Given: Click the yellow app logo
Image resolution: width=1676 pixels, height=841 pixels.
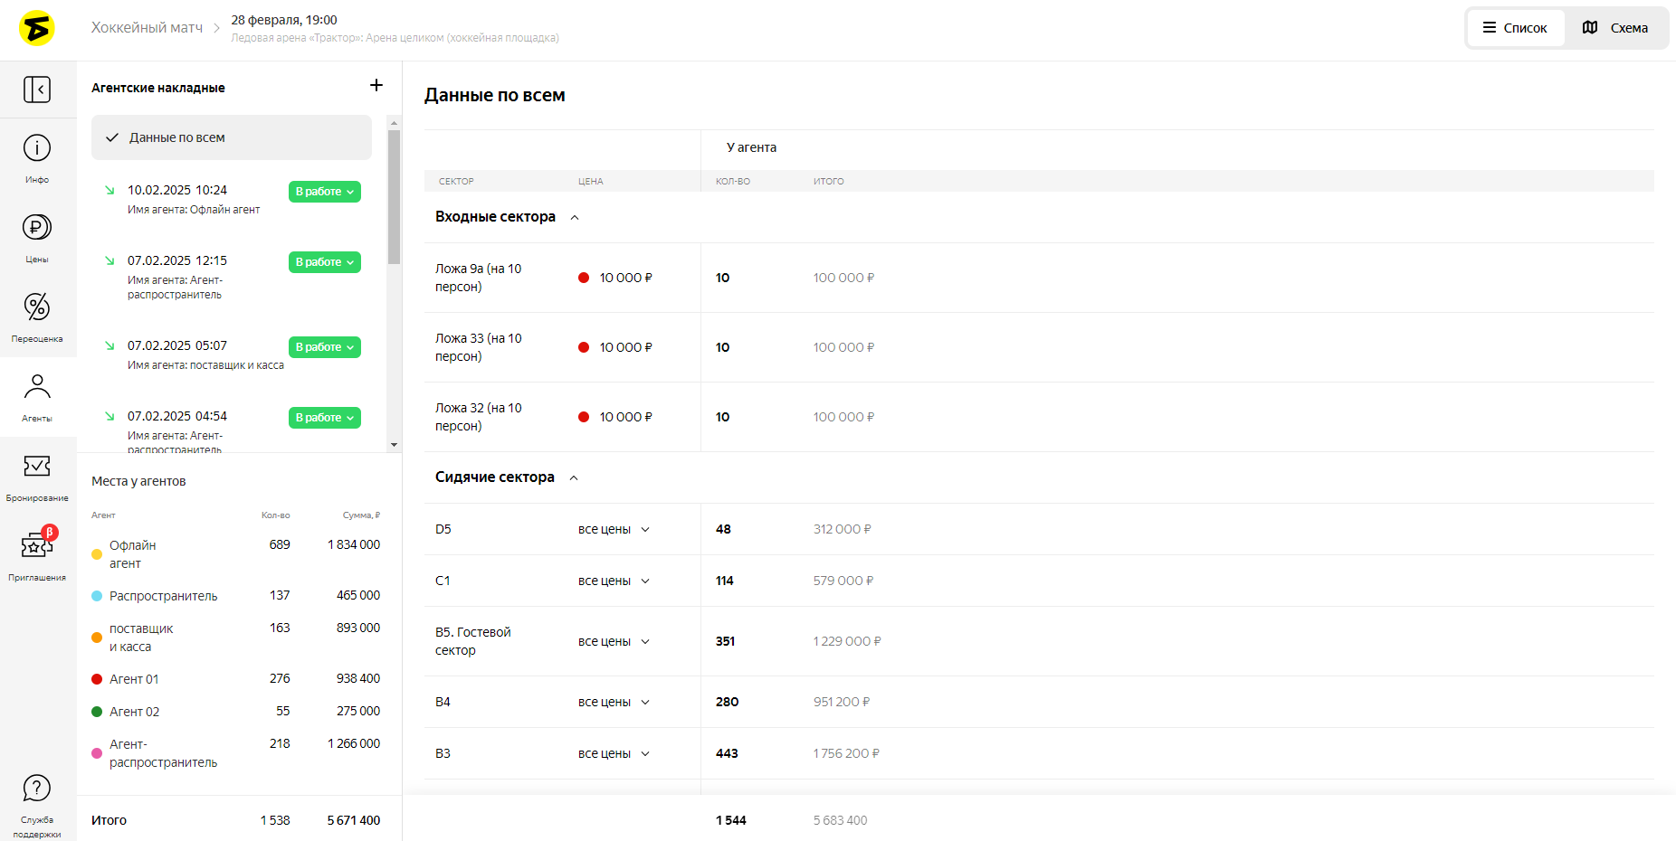Looking at the screenshot, I should pos(37,29).
